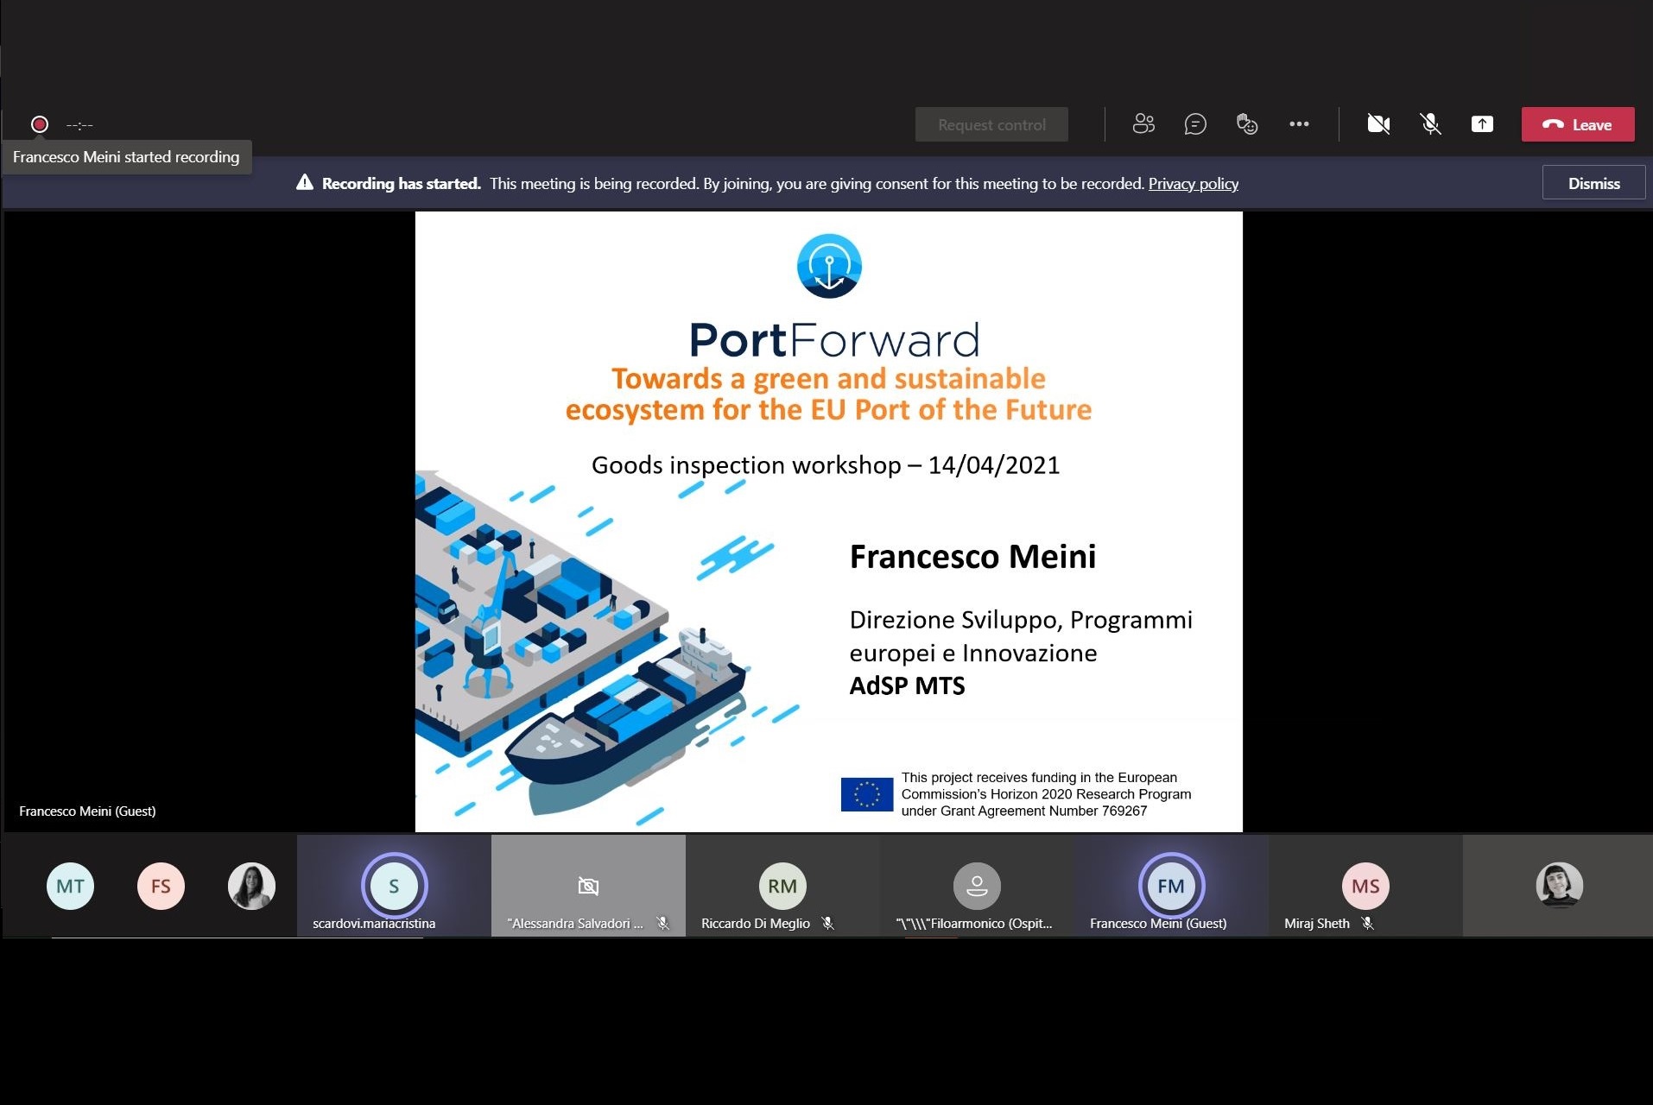Click Alessandra Salvadori's camera-off icon
The height and width of the screenshot is (1105, 1653).
[x=588, y=886]
